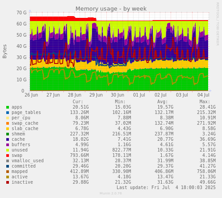
Task: Click the 'vmalloc_used' legend label
Action: (28, 161)
